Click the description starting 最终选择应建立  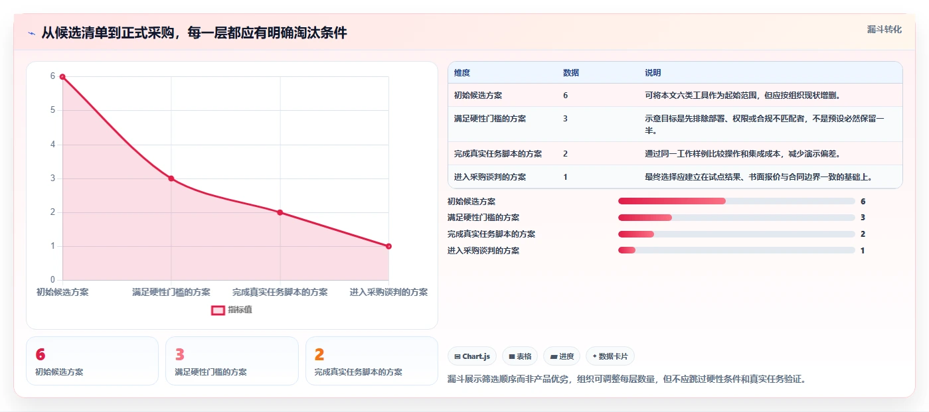pyautogui.click(x=758, y=177)
